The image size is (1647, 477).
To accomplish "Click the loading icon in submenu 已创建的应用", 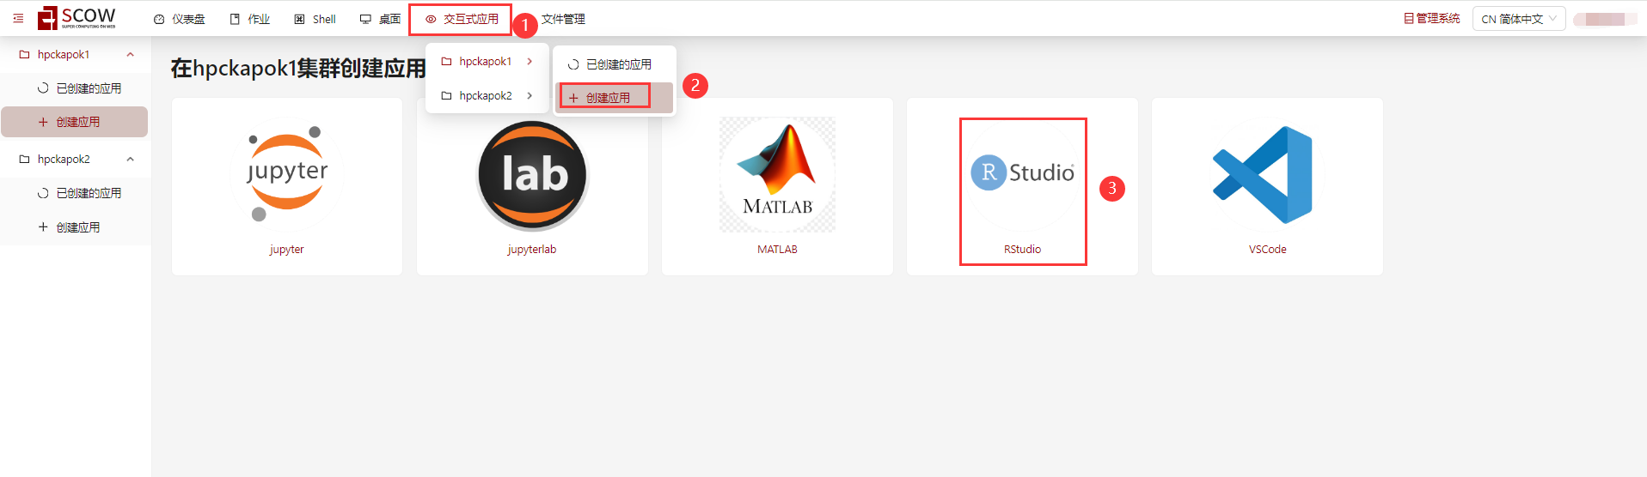I will (573, 64).
